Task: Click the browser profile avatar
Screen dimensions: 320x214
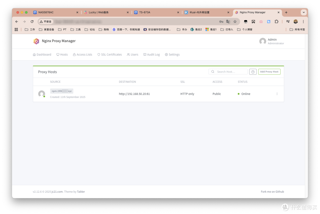Action: pyautogui.click(x=296, y=22)
